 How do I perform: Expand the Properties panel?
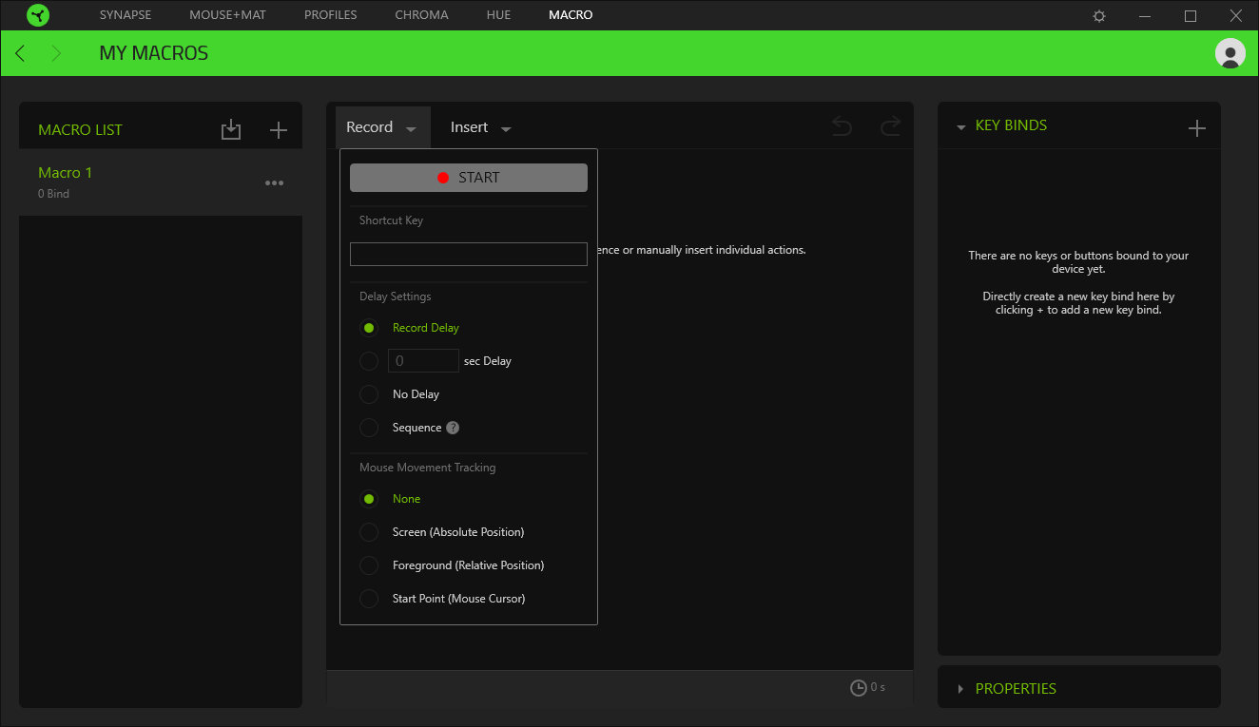(x=1016, y=688)
